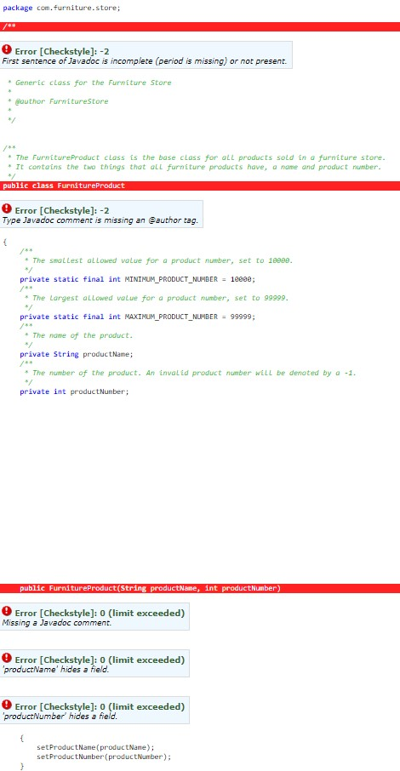
Task: Click the "'productNumber' hides a field." message
Action: (60, 717)
